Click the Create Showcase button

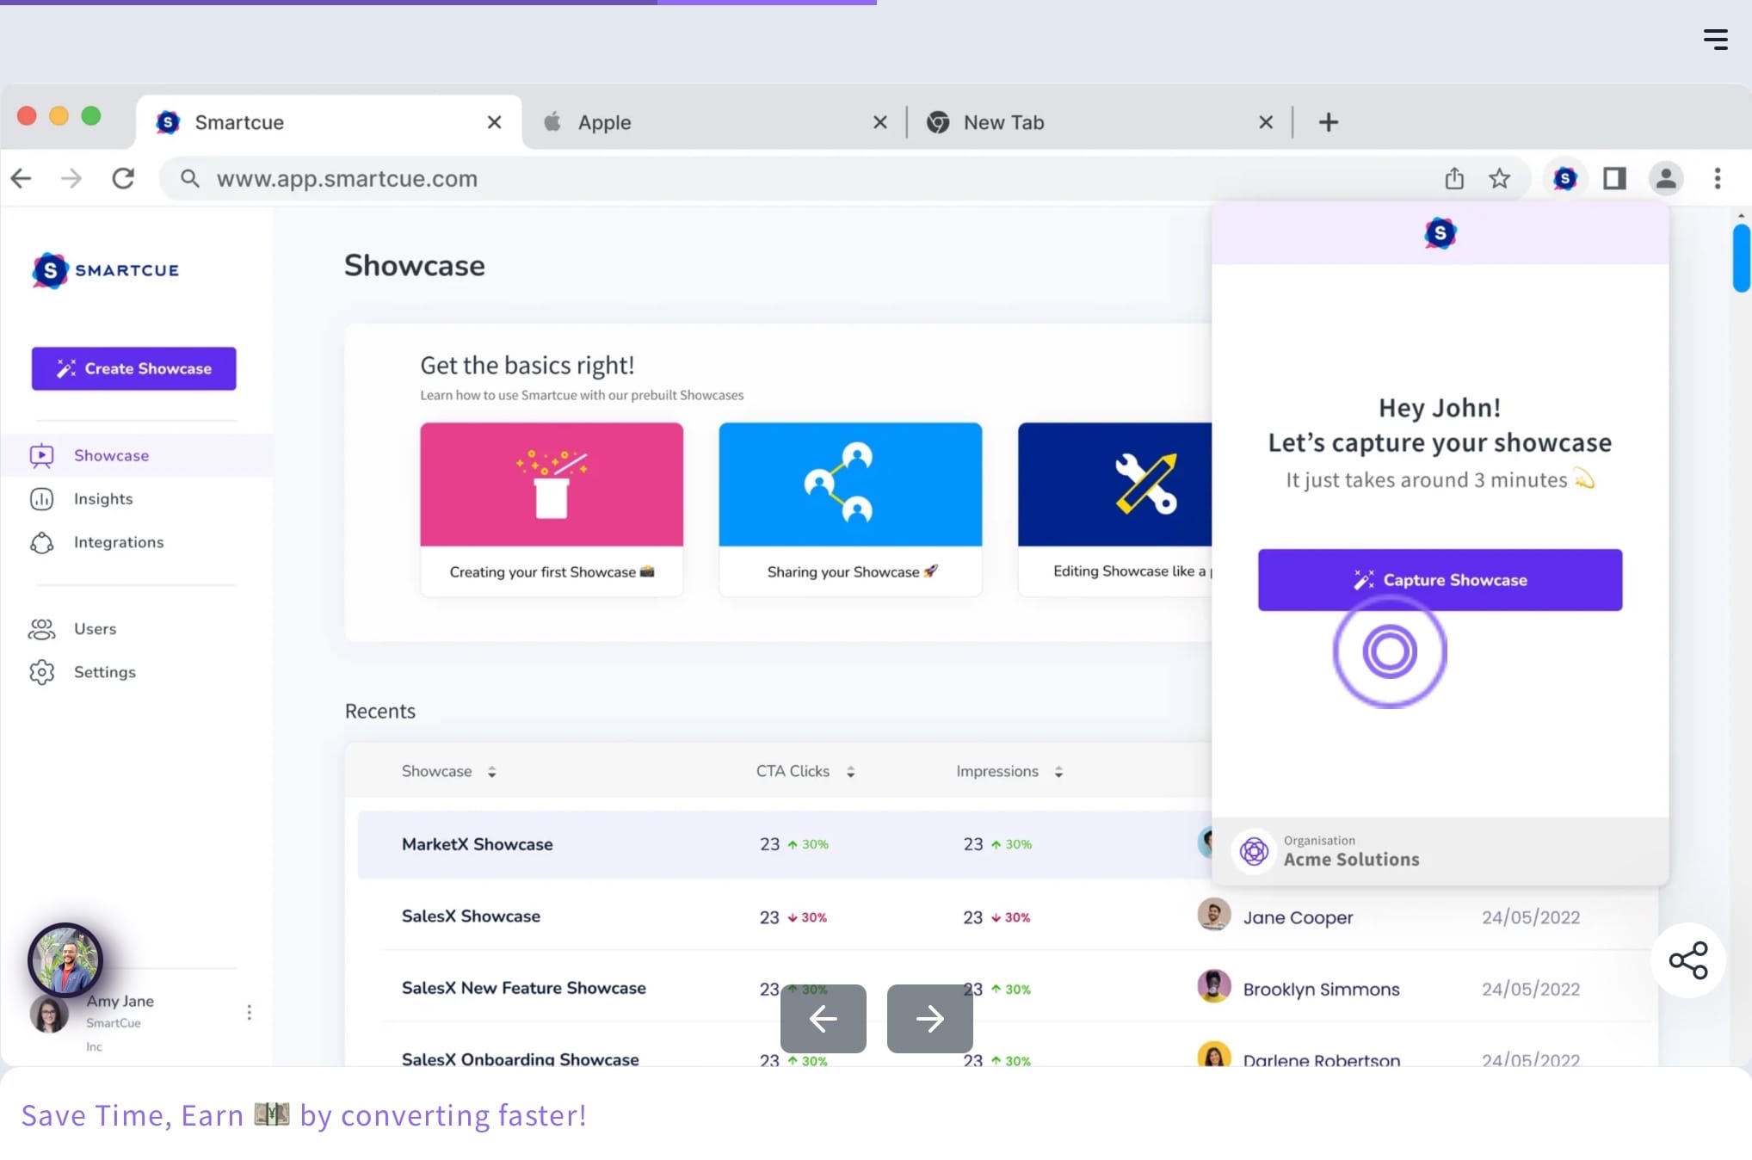click(x=133, y=368)
